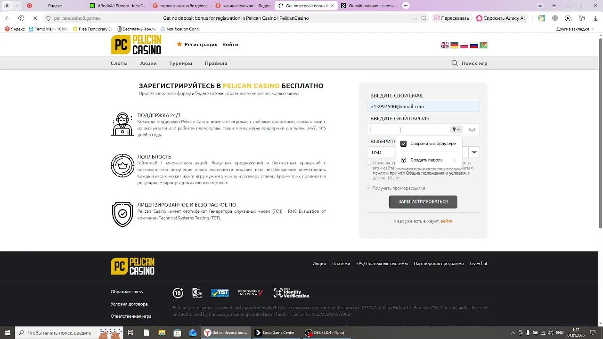Open the three-dot address bar menu
Viewport: 603px width, 339px height.
415,18
